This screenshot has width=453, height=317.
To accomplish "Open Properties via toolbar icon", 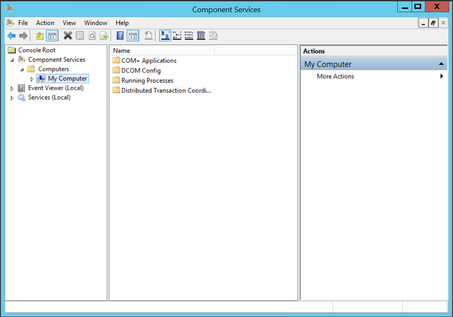I will coord(80,36).
